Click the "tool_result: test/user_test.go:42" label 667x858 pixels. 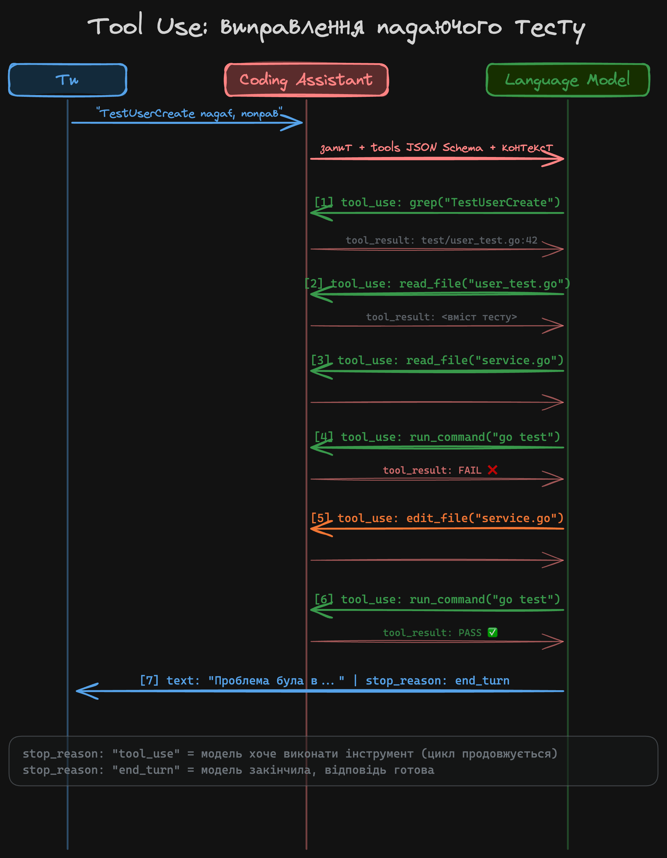(x=441, y=240)
